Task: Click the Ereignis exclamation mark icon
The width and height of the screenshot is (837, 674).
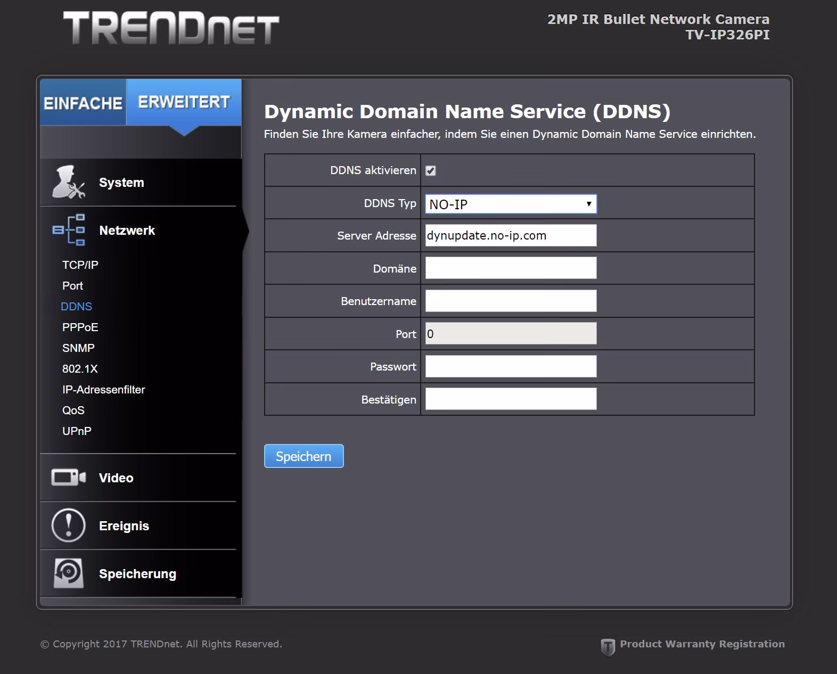Action: (x=68, y=525)
